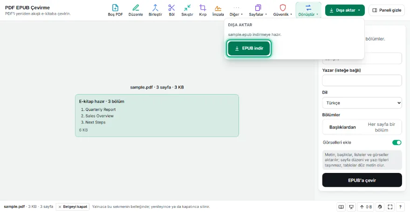Select Her sayfa bir bölüm option

pyautogui.click(x=381, y=127)
